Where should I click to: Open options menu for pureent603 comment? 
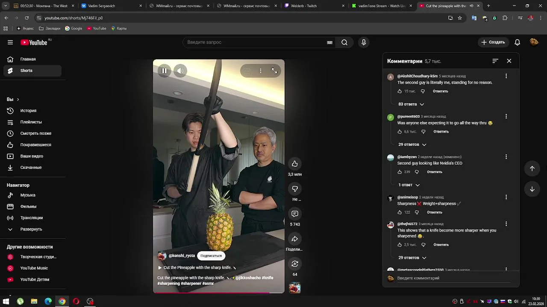click(506, 116)
